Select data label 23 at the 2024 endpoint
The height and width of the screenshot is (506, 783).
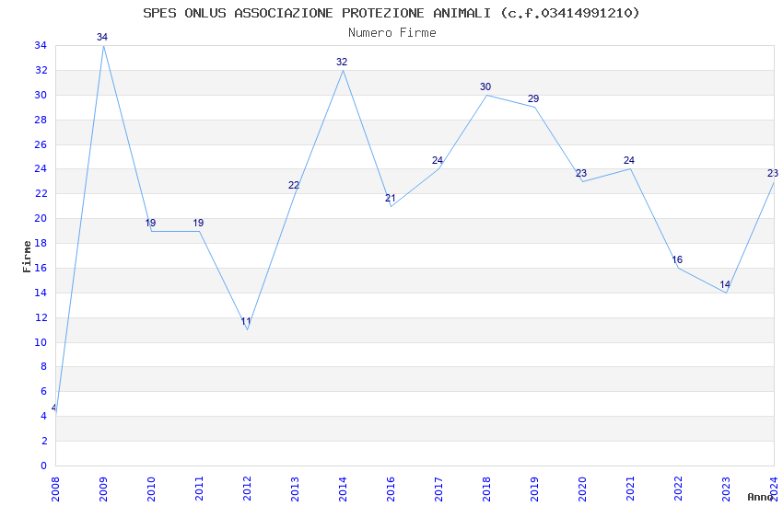click(x=773, y=174)
